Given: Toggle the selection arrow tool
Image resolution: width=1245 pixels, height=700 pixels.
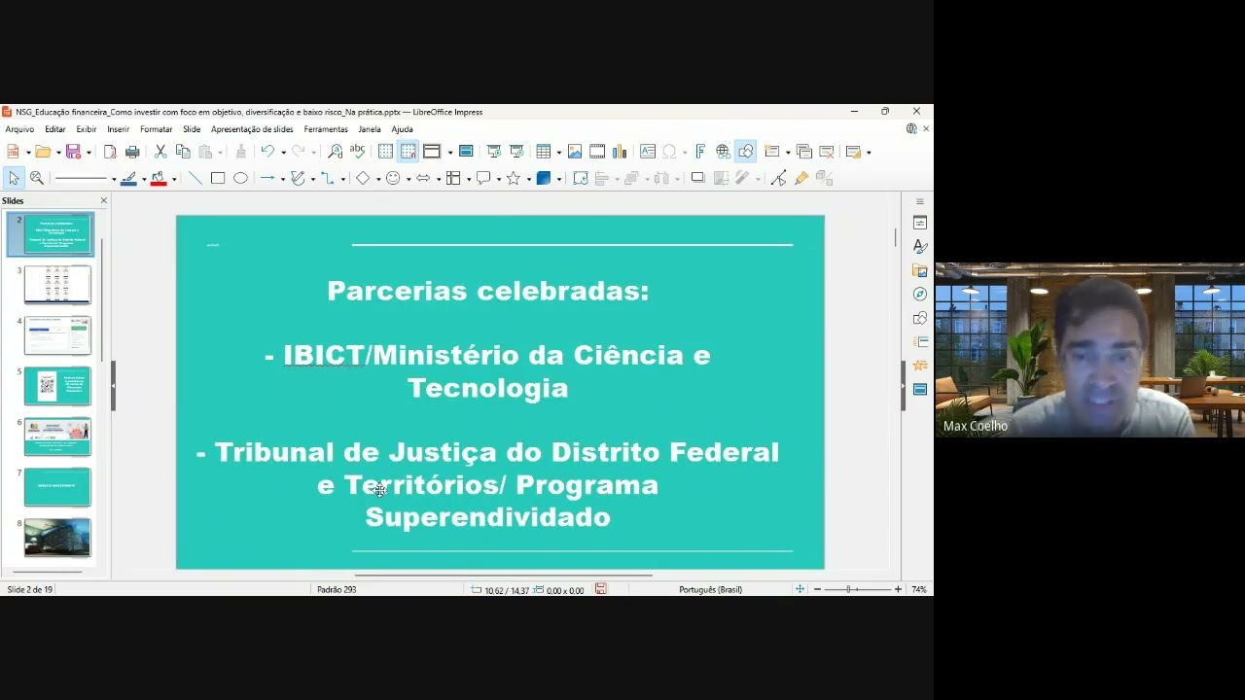Looking at the screenshot, I should 14,178.
